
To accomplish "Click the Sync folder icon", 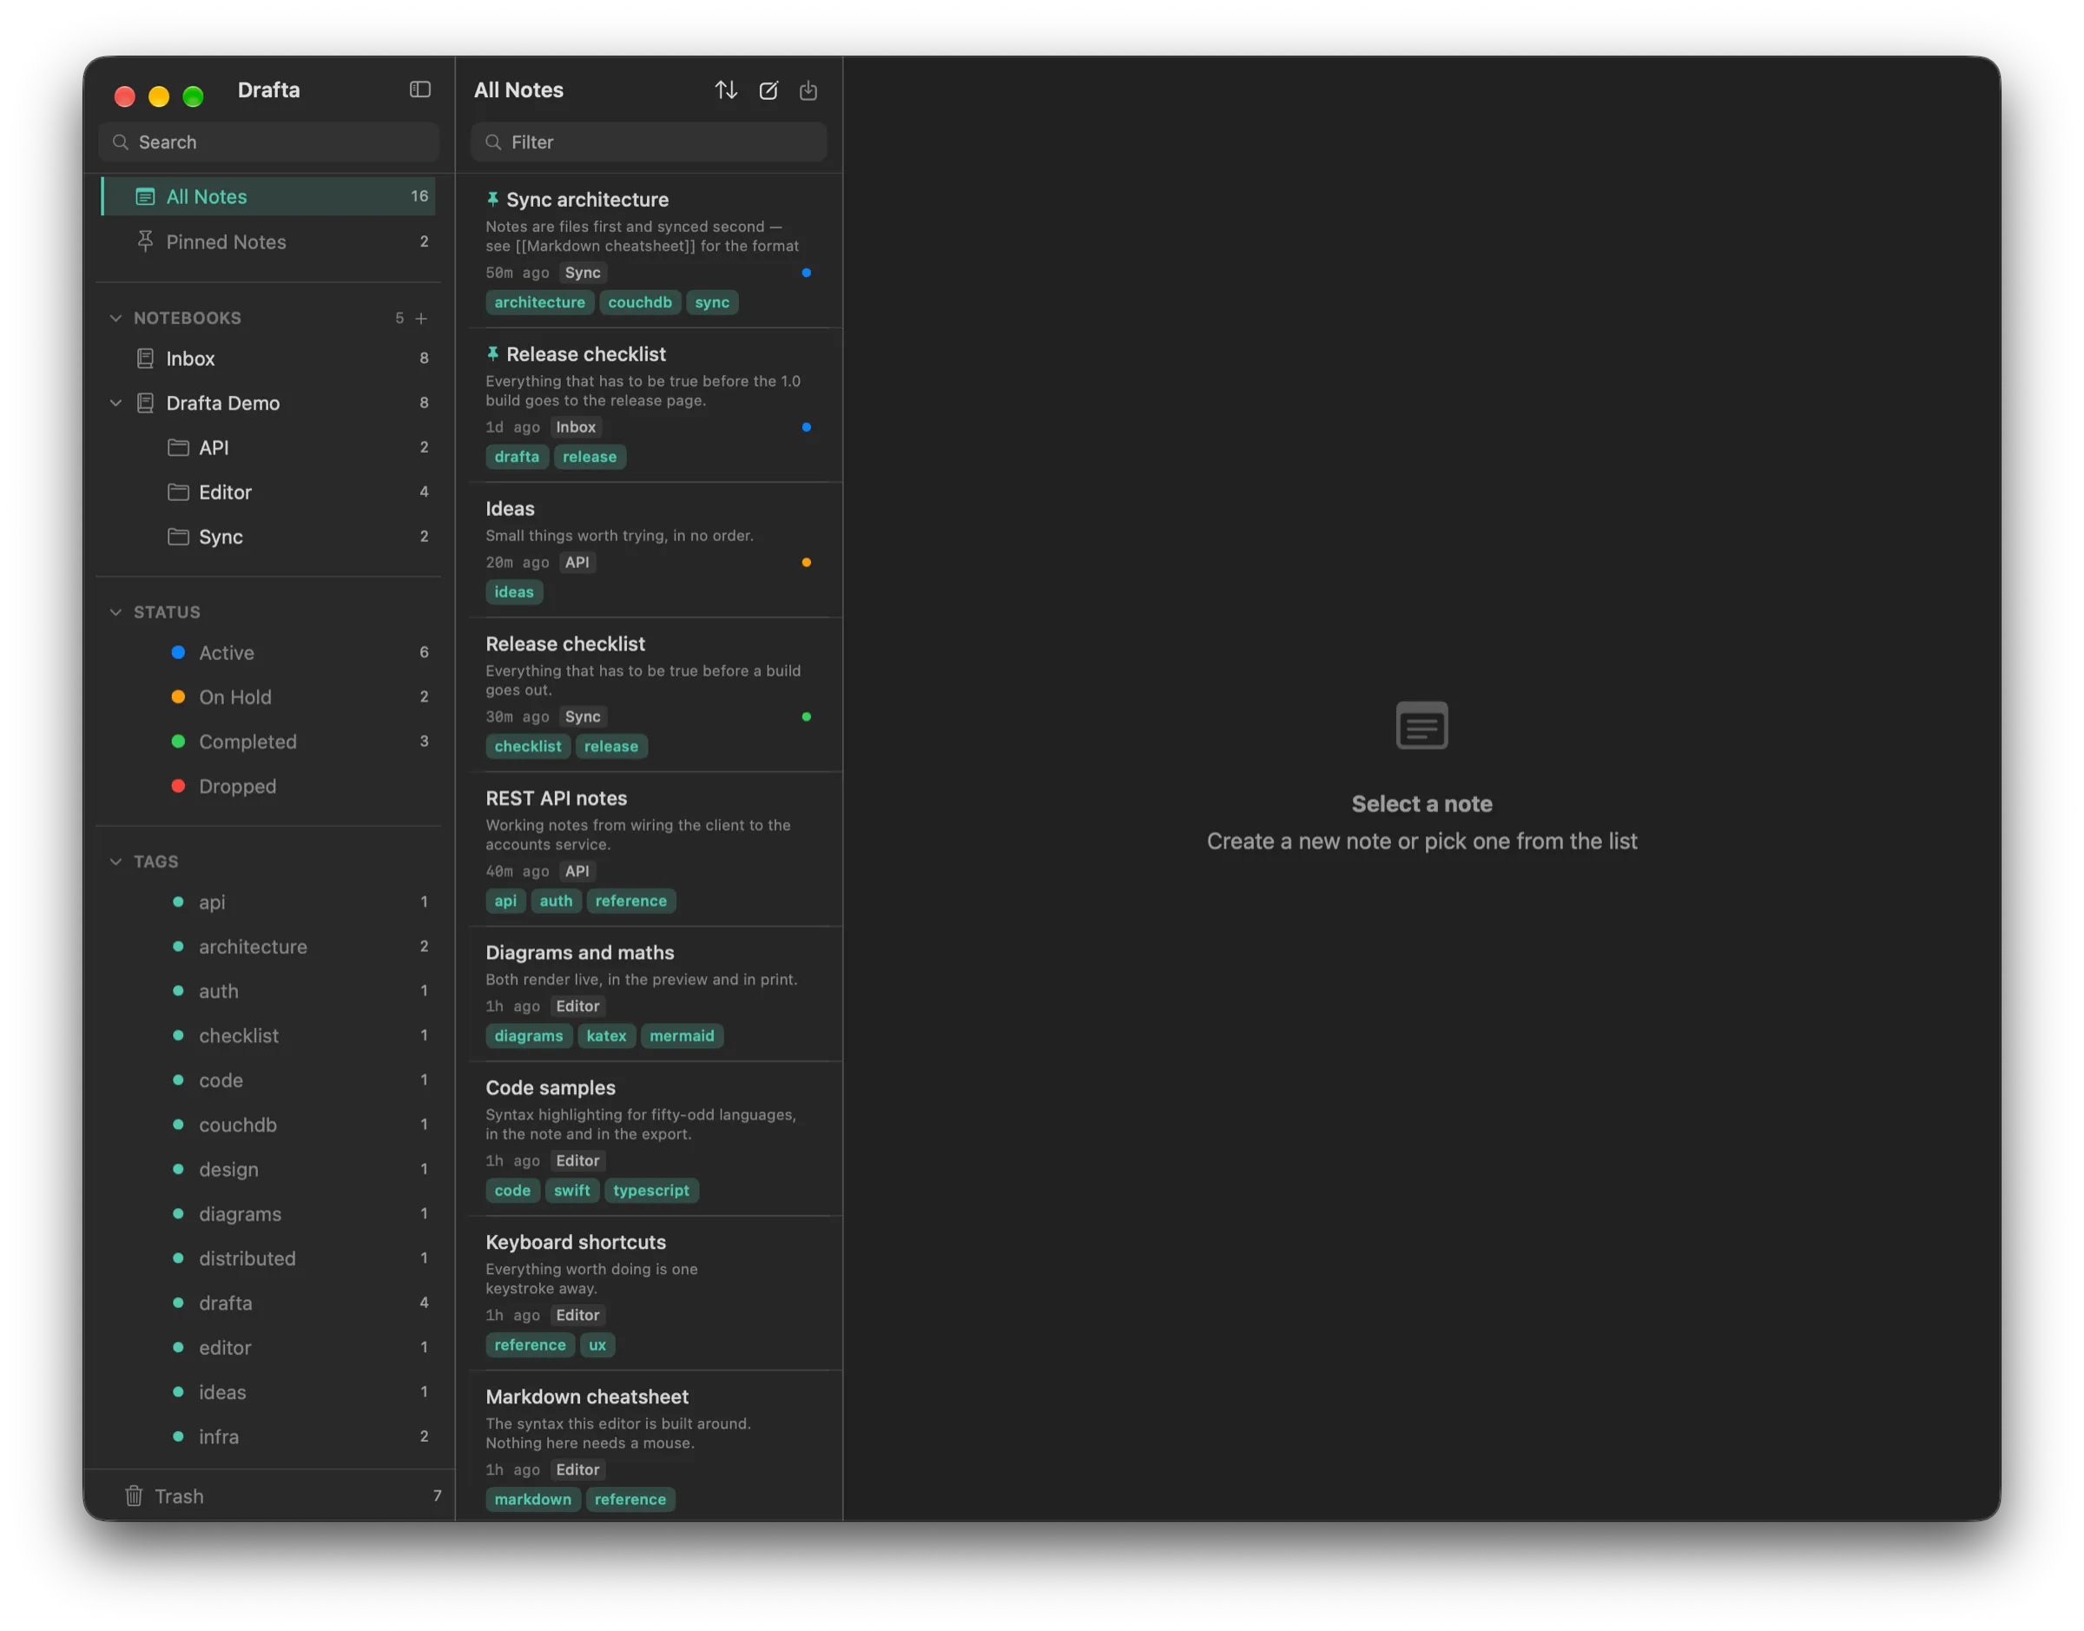I will [x=179, y=537].
